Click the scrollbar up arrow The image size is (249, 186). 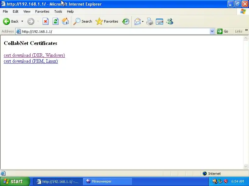tap(246, 38)
